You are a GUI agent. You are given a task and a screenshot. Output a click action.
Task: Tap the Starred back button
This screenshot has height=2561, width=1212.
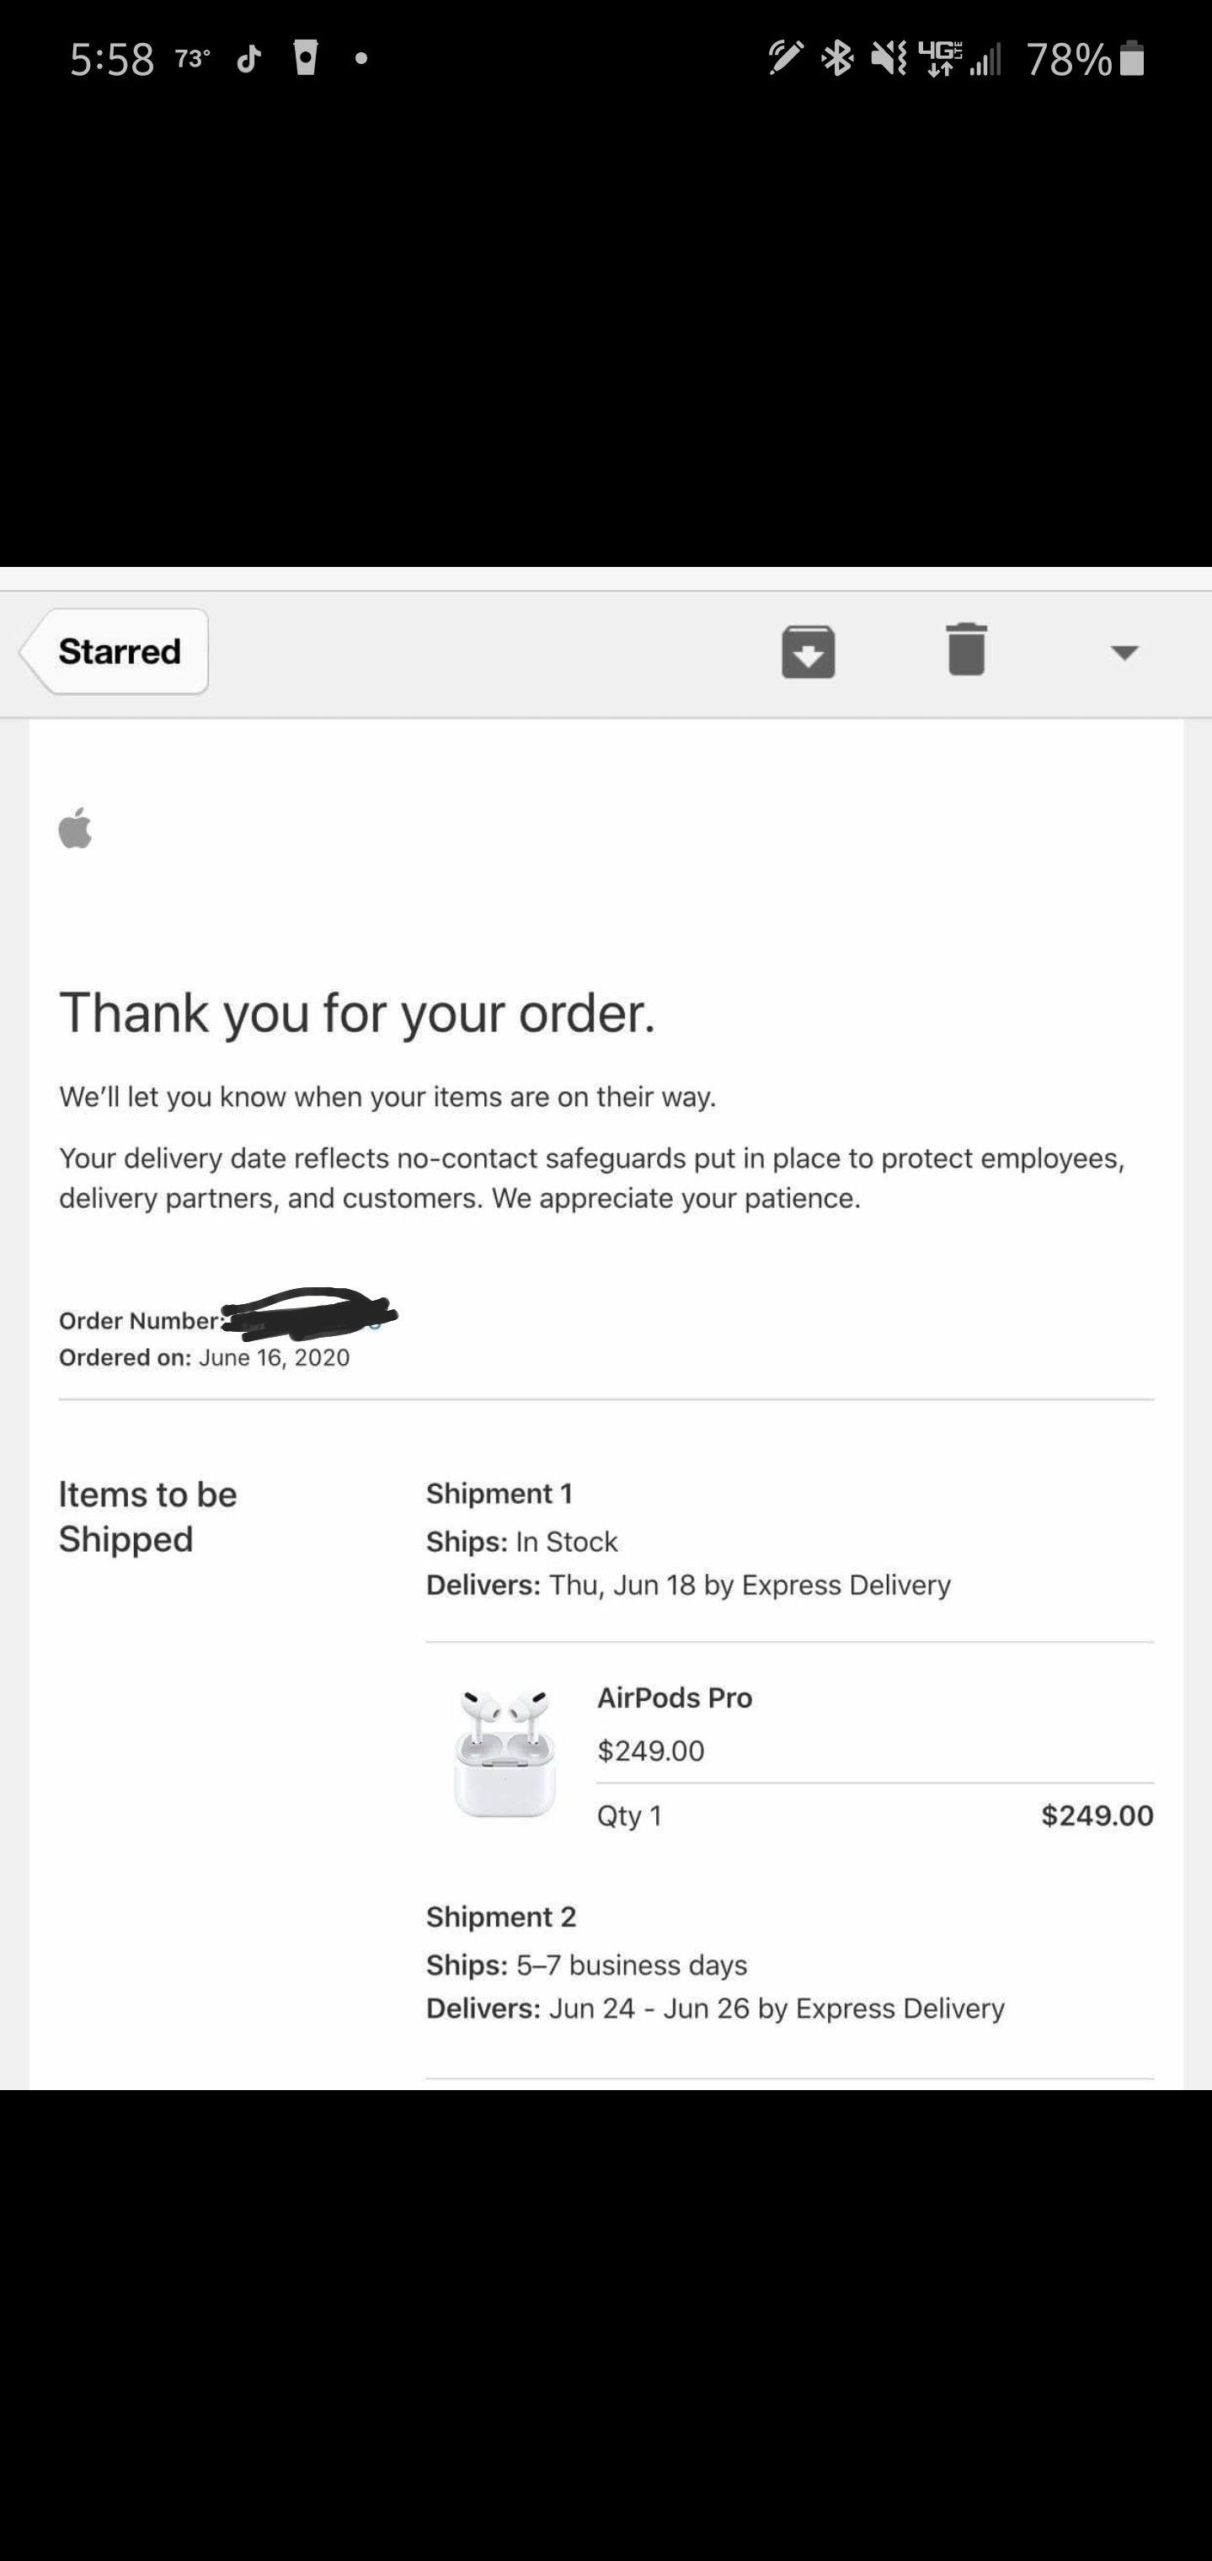[114, 651]
